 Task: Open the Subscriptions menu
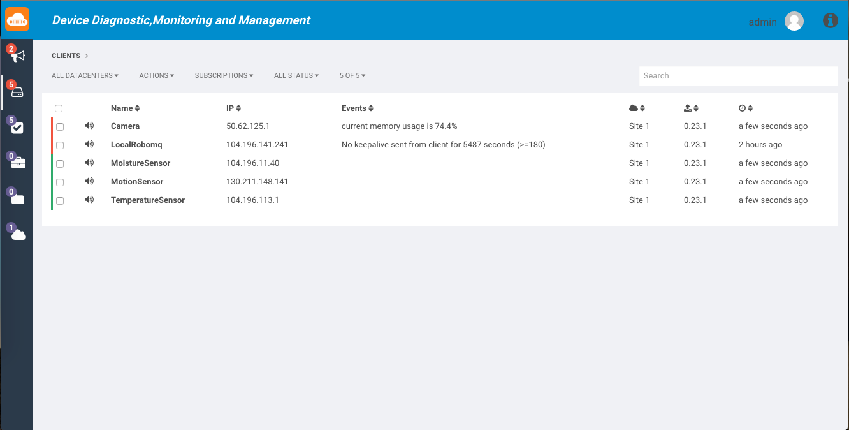click(x=224, y=75)
